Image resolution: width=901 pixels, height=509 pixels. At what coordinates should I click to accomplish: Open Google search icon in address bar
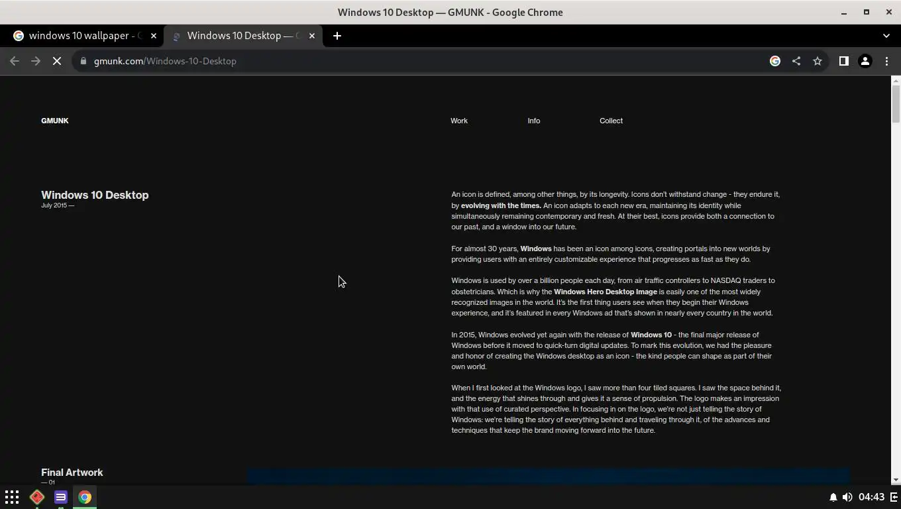click(x=775, y=61)
